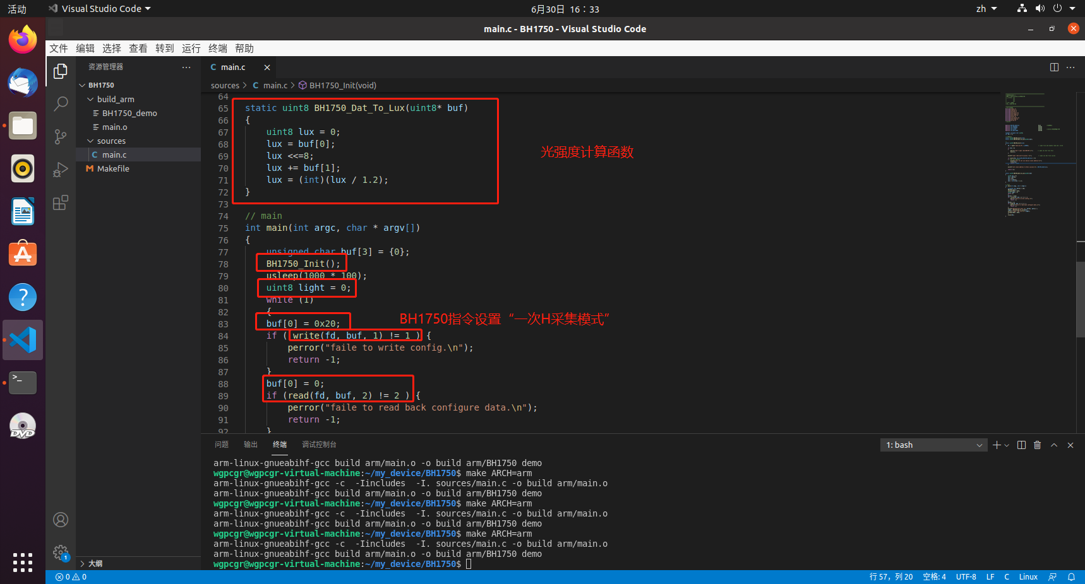This screenshot has width=1085, height=584.
Task: Launch Thunderbird mail from the dock
Action: [23, 83]
